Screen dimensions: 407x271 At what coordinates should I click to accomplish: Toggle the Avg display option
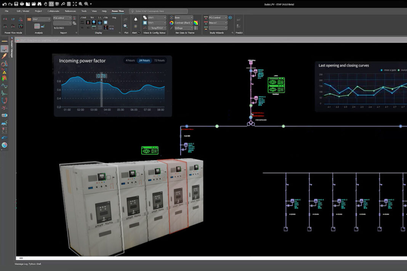pos(114,18)
